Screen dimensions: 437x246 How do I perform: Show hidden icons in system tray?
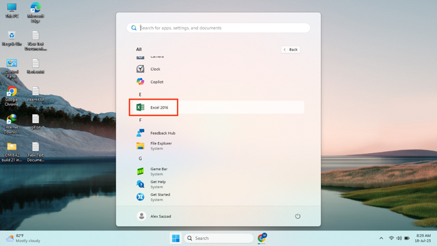381,238
